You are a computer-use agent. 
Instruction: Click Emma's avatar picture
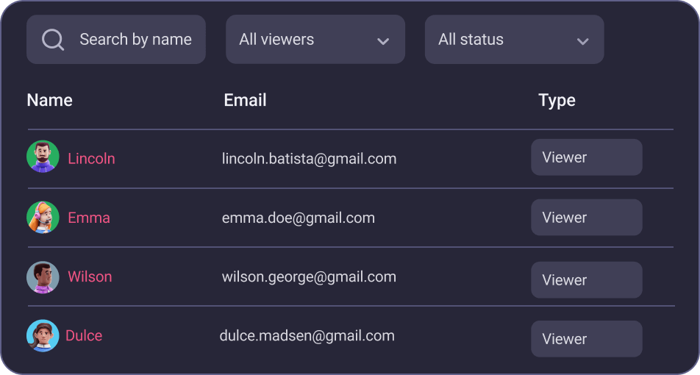tap(43, 217)
